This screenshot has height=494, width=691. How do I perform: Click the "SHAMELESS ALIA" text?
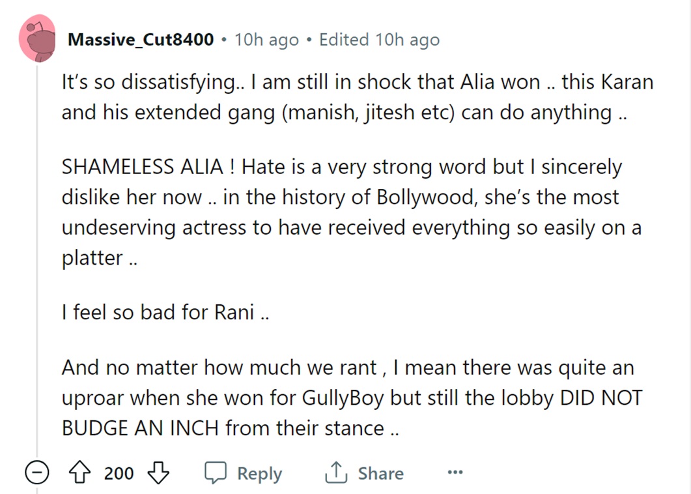coord(143,167)
